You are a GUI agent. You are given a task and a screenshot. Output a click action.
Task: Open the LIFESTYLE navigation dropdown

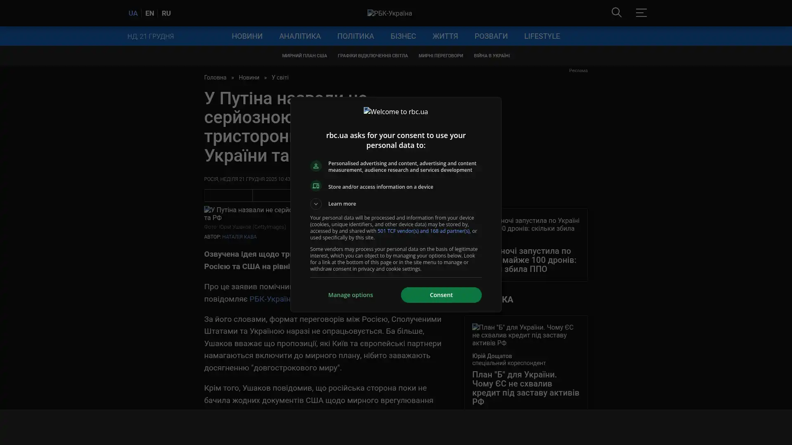click(542, 36)
